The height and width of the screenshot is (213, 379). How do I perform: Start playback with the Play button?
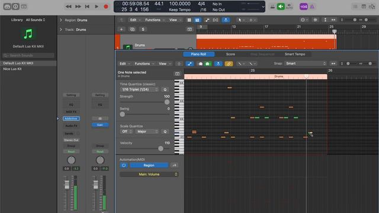click(97, 7)
